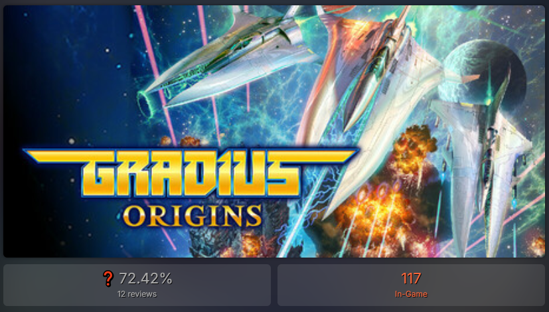The width and height of the screenshot is (549, 312).
Task: Select the 72.42% rating score
Action: 145,279
